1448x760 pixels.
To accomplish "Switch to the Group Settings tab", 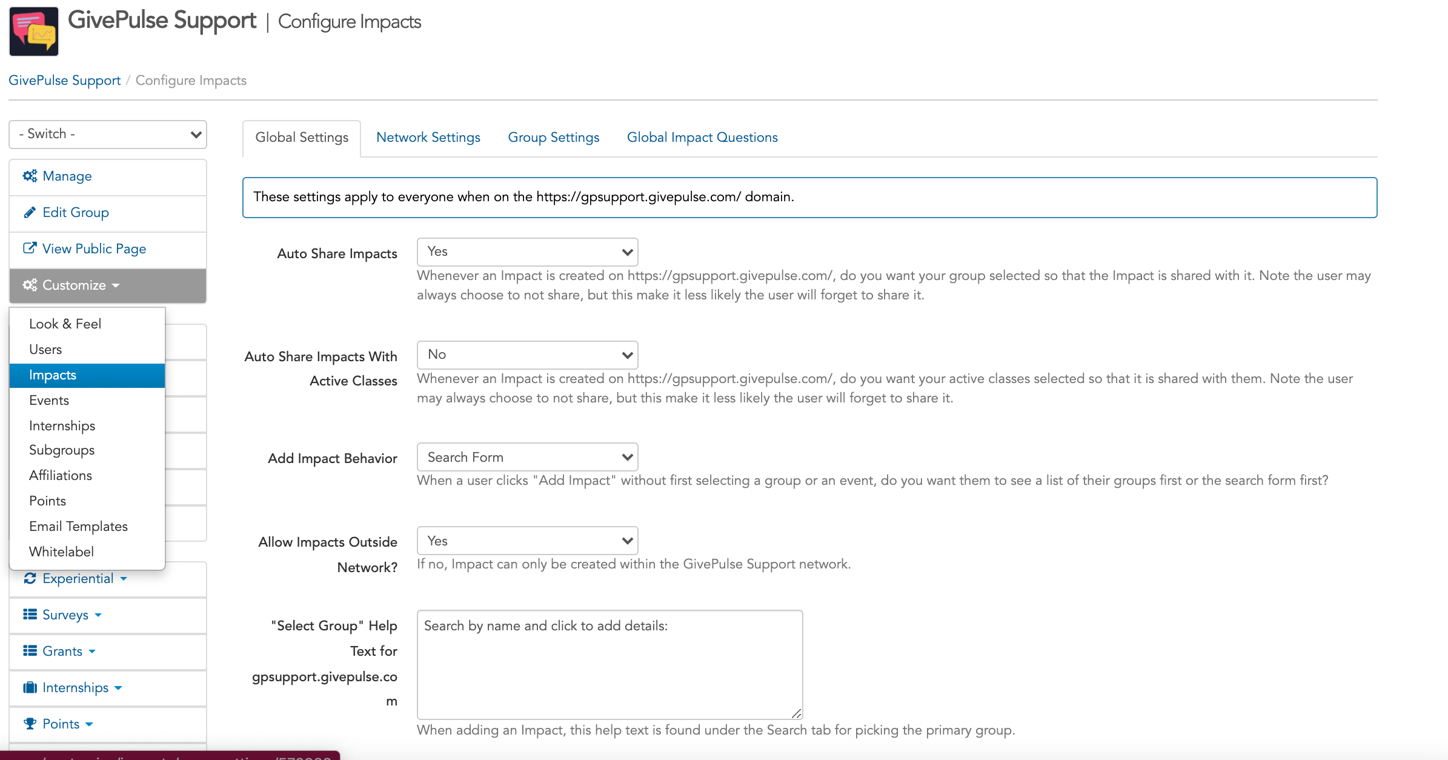I will click(554, 138).
